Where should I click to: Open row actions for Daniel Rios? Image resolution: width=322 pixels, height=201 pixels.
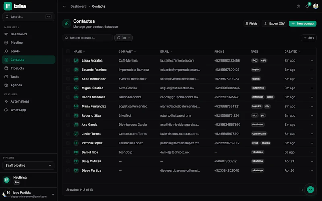(x=312, y=152)
